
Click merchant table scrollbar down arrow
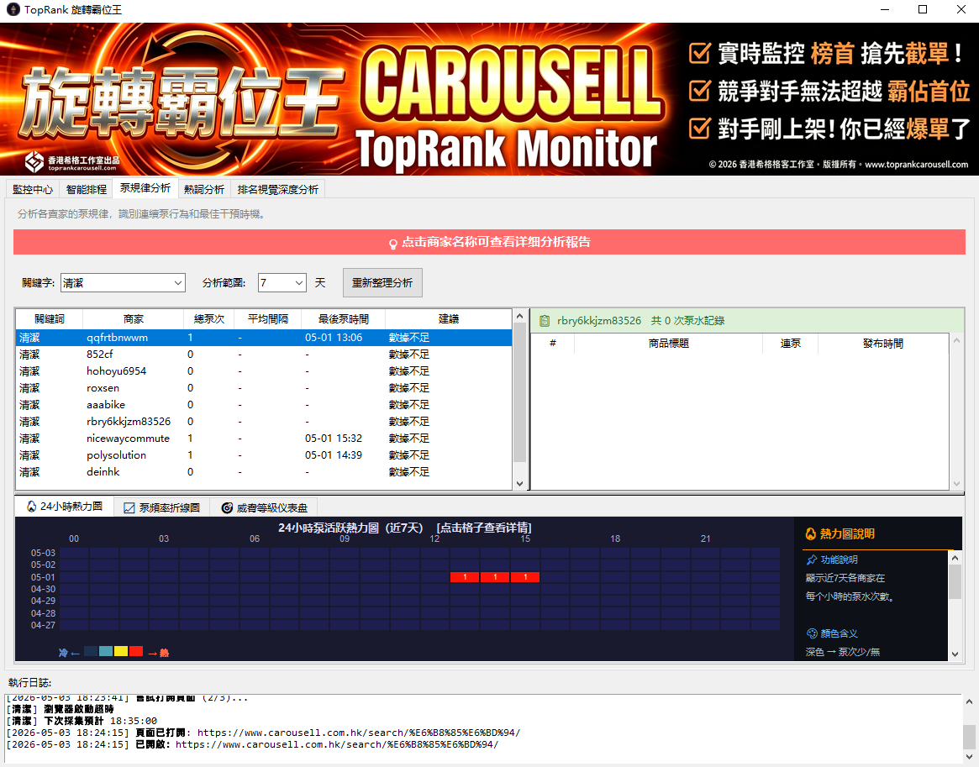point(519,484)
